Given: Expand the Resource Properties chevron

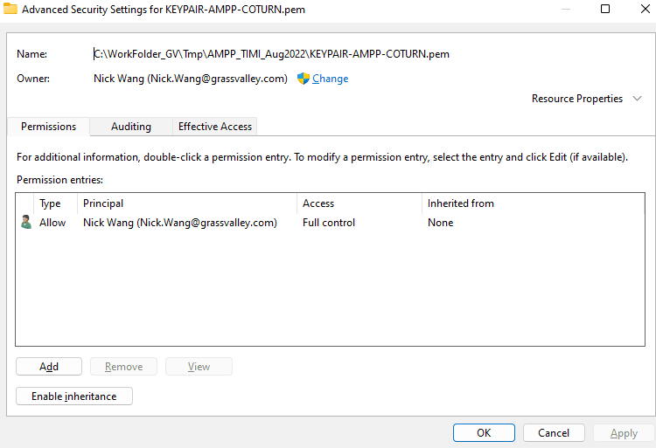Looking at the screenshot, I should point(638,99).
